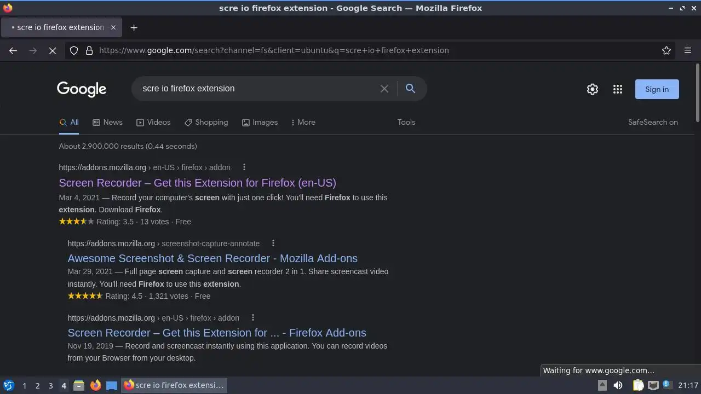
Task: View site security padlock info
Action: coord(89,50)
